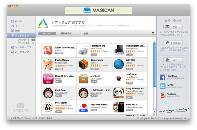Viewport: 197px width, 130px height.
Task: Click the MAGICAN title logo banner
Action: [99, 10]
